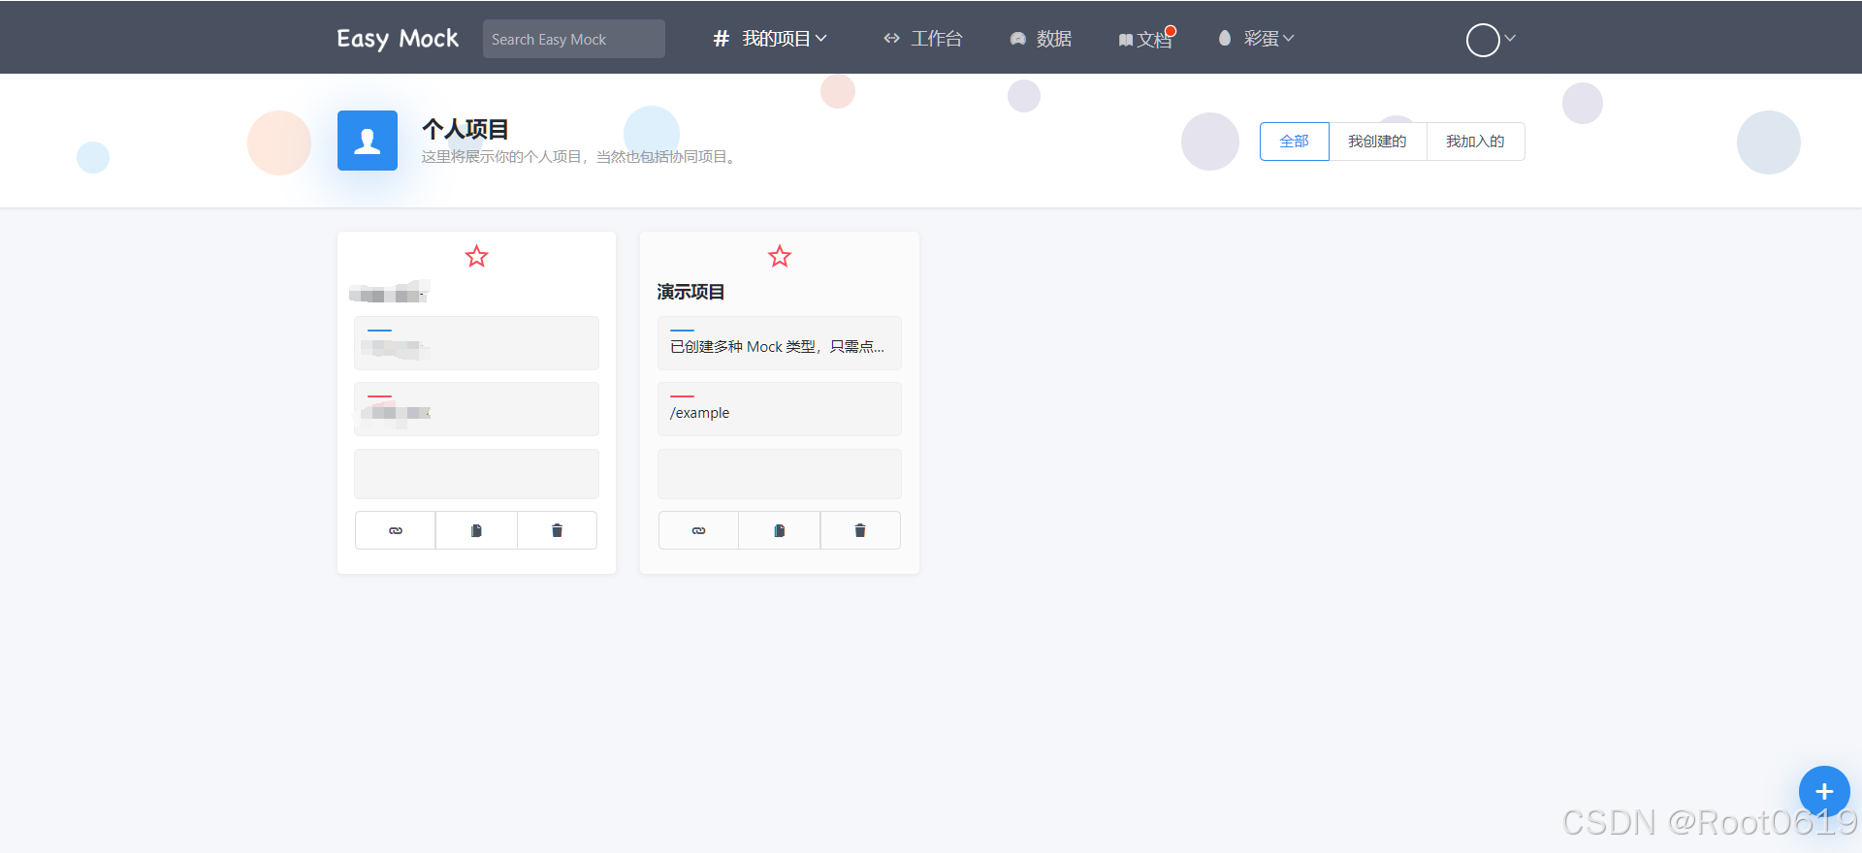Image resolution: width=1862 pixels, height=853 pixels.
Task: Star the first blurred-name project
Action: point(476,257)
